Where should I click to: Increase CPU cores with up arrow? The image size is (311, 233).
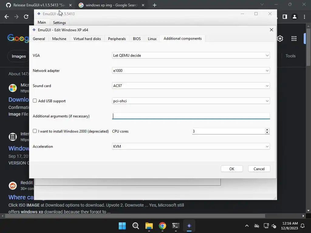tap(267, 130)
